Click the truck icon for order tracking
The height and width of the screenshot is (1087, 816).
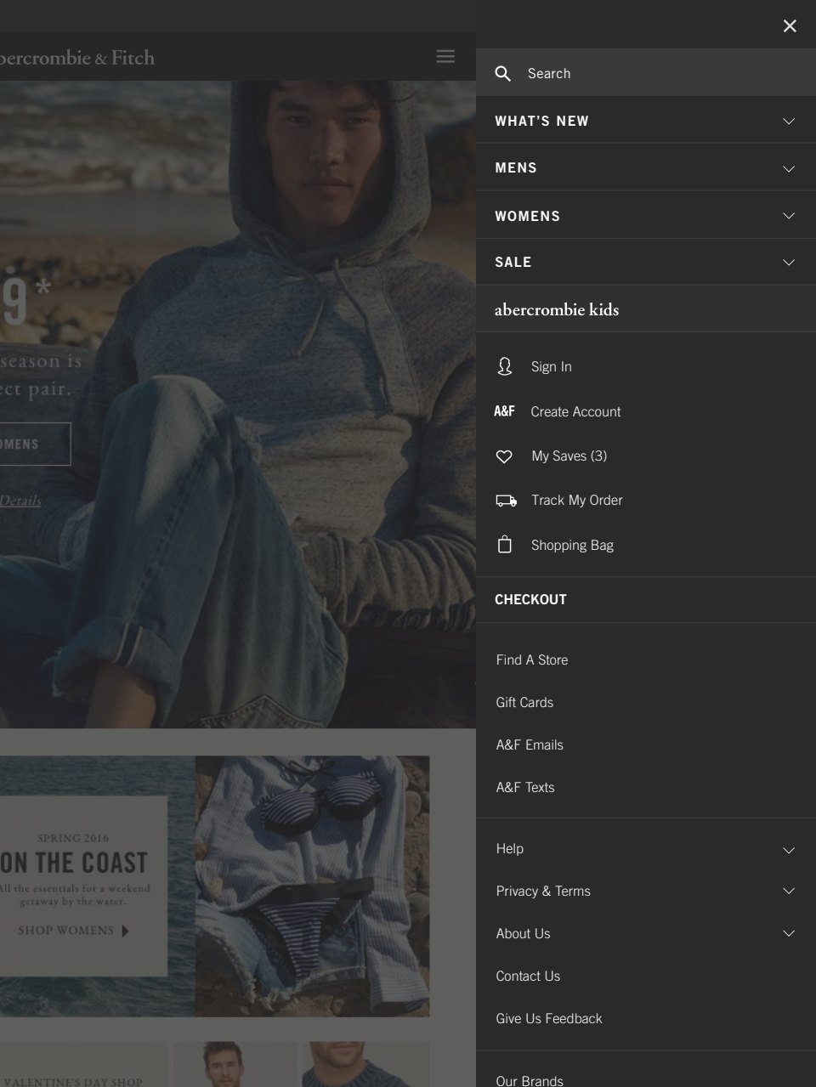click(x=506, y=501)
